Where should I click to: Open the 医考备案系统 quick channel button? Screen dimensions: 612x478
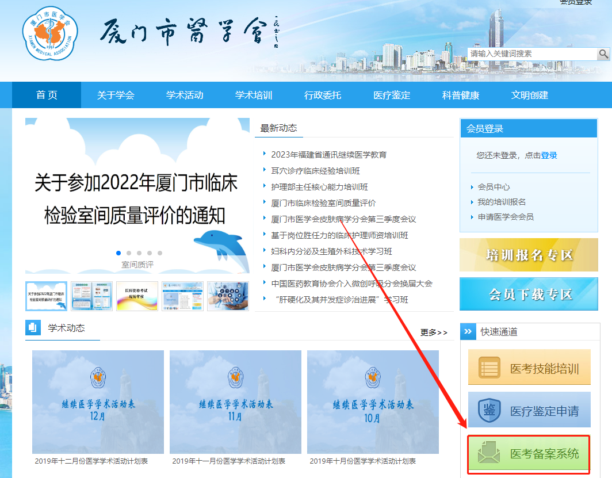[529, 453]
